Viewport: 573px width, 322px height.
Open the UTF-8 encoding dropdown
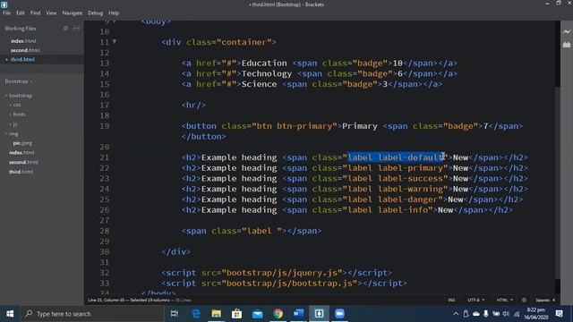(x=475, y=300)
